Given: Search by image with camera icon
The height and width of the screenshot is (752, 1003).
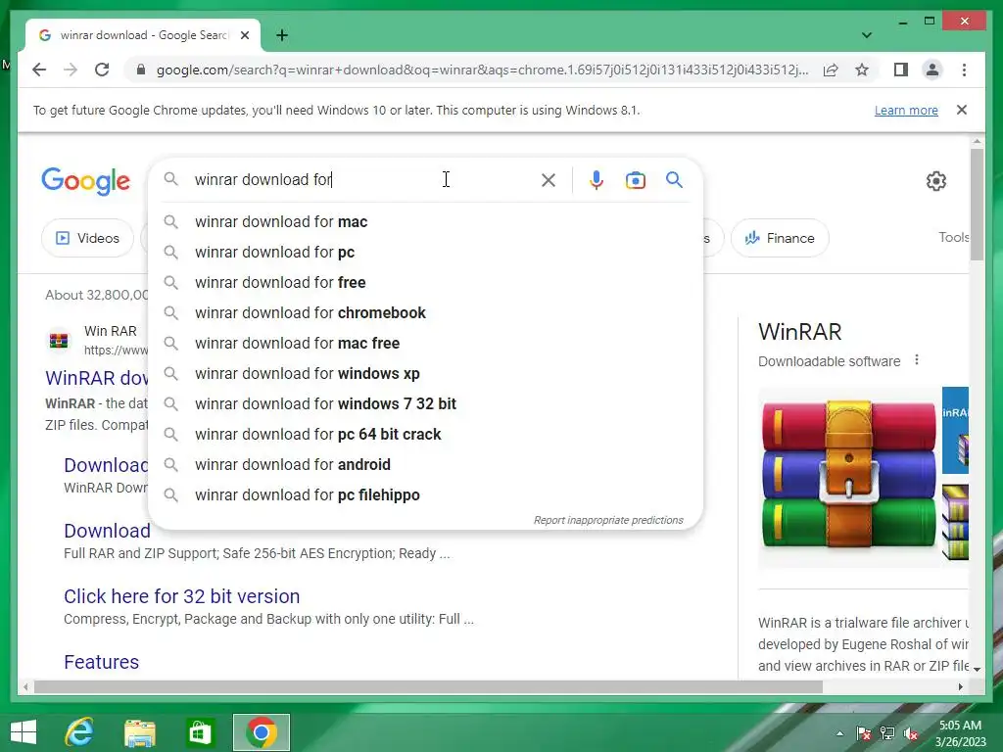Looking at the screenshot, I should coord(635,180).
